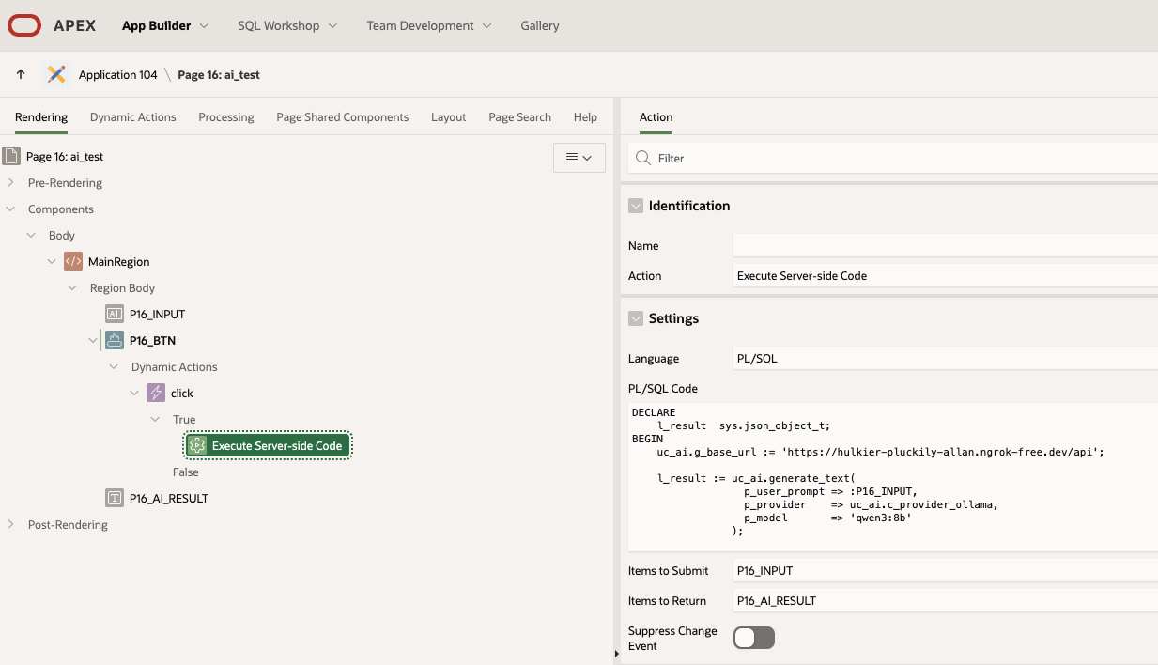The height and width of the screenshot is (665, 1158).
Task: Open the Language select list
Action: (x=945, y=359)
